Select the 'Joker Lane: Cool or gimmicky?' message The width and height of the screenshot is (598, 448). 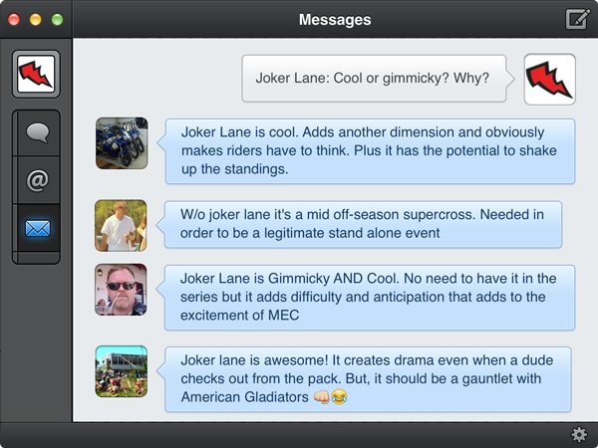coord(374,79)
